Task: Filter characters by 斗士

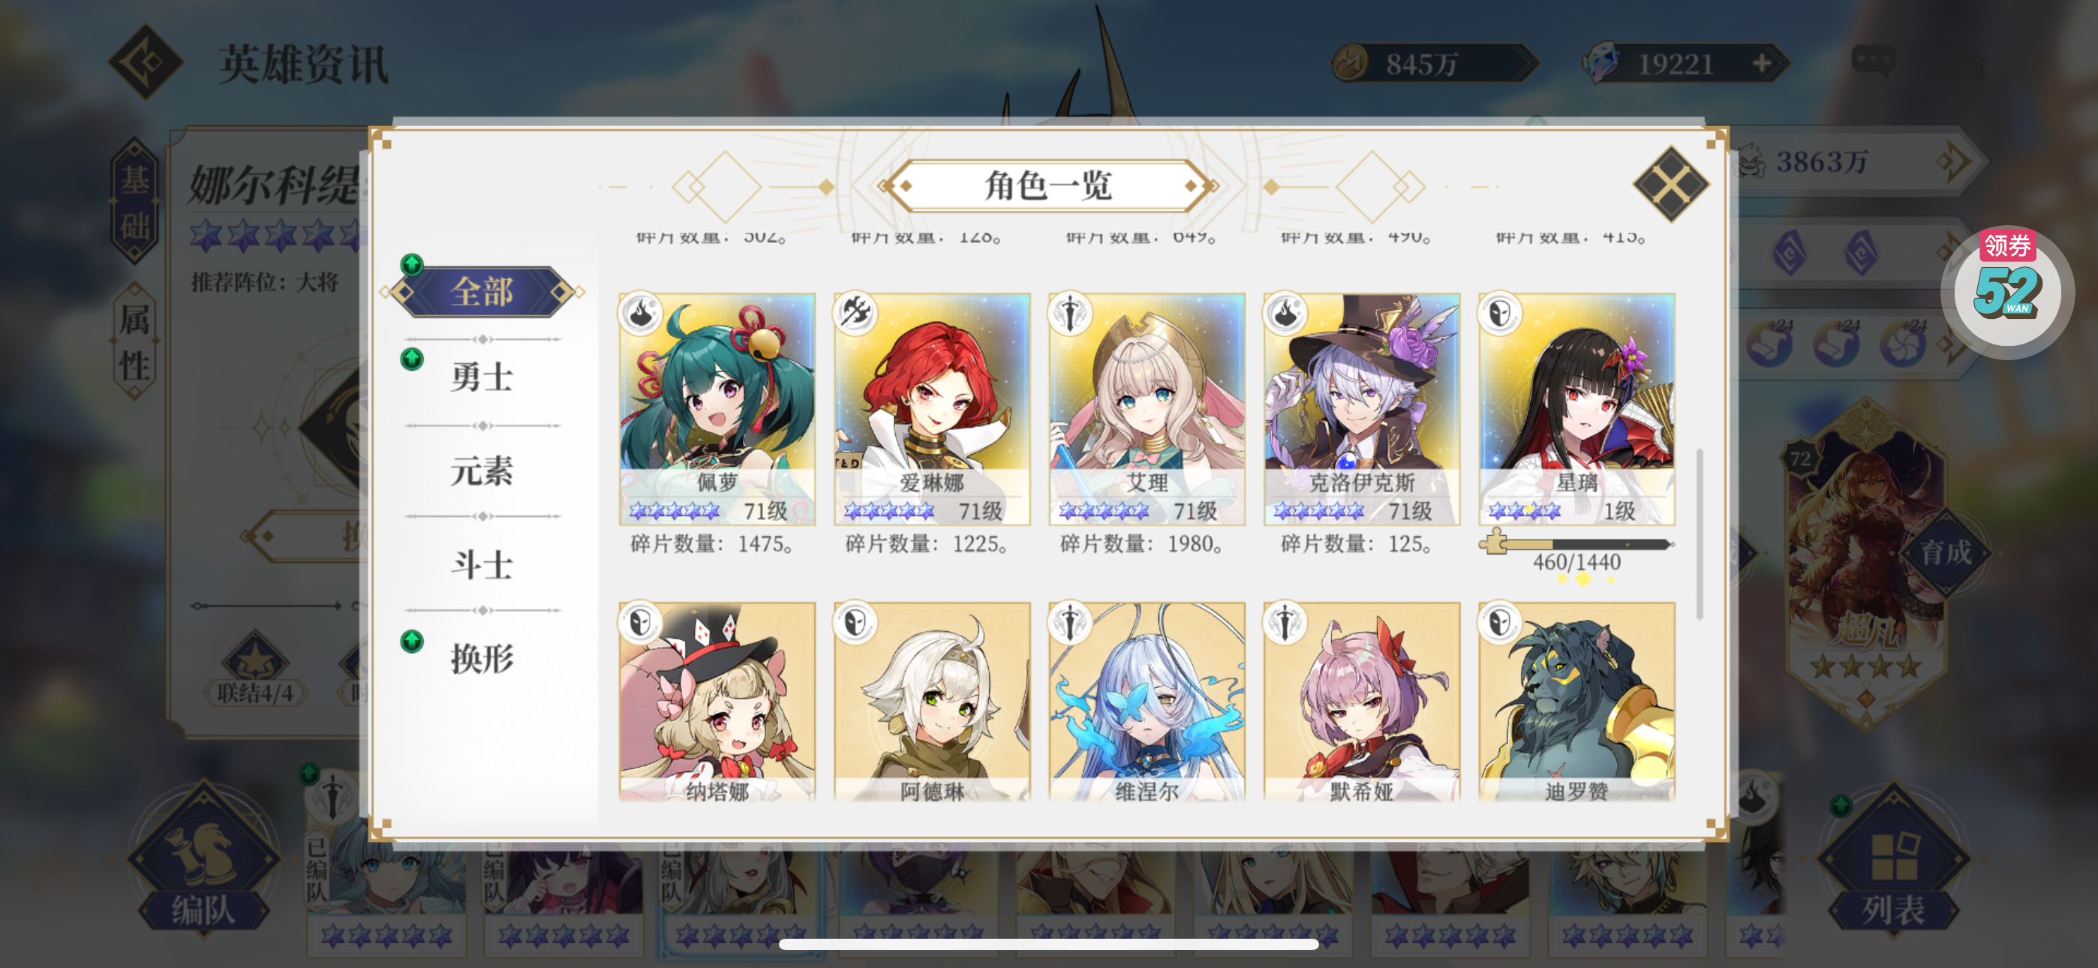Action: tap(482, 564)
